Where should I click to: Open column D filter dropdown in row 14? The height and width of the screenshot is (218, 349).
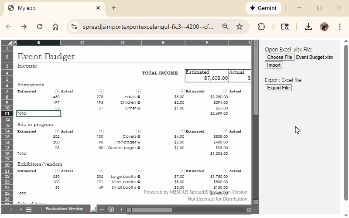click(138, 131)
